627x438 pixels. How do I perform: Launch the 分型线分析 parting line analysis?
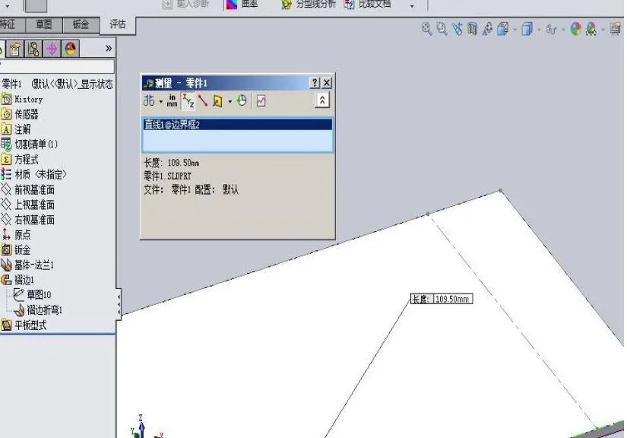pos(308,5)
